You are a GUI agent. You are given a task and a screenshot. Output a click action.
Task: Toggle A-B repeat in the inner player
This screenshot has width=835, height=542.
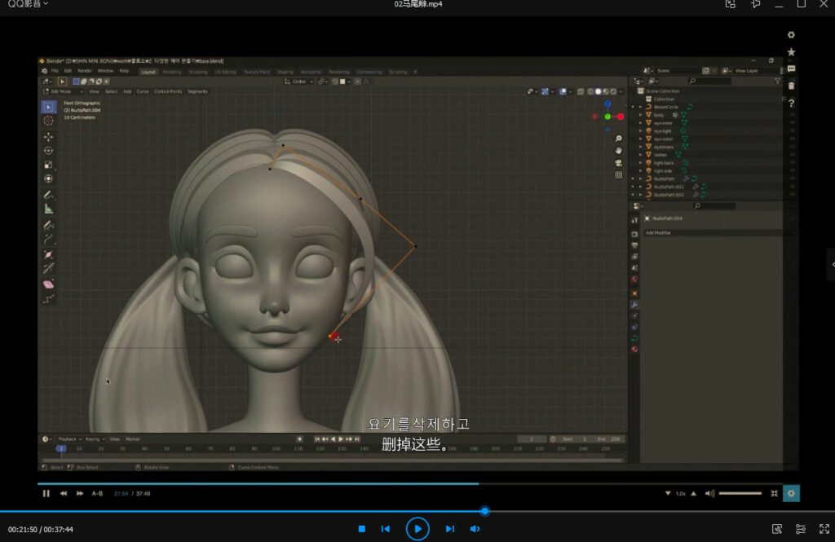click(x=97, y=494)
